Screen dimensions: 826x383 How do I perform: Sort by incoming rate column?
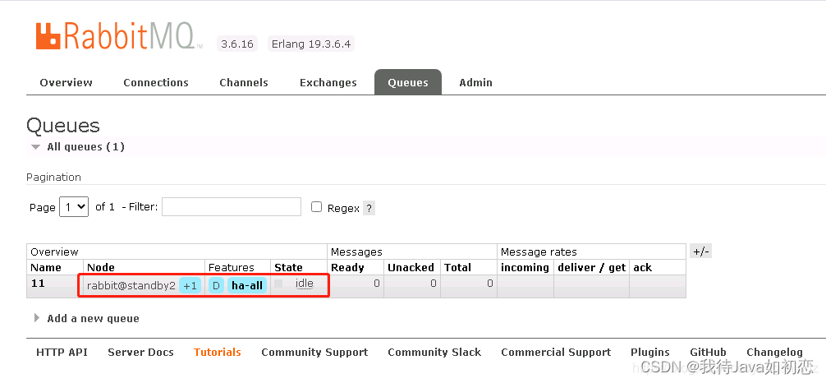coord(525,267)
